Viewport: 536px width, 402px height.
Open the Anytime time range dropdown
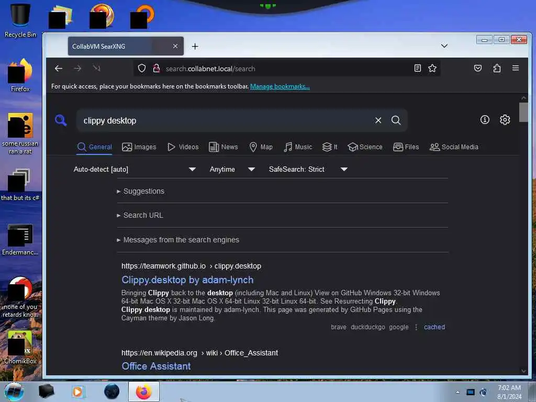coord(232,169)
